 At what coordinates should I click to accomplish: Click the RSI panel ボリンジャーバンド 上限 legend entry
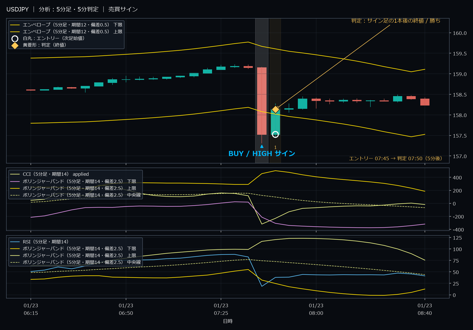pos(73,255)
